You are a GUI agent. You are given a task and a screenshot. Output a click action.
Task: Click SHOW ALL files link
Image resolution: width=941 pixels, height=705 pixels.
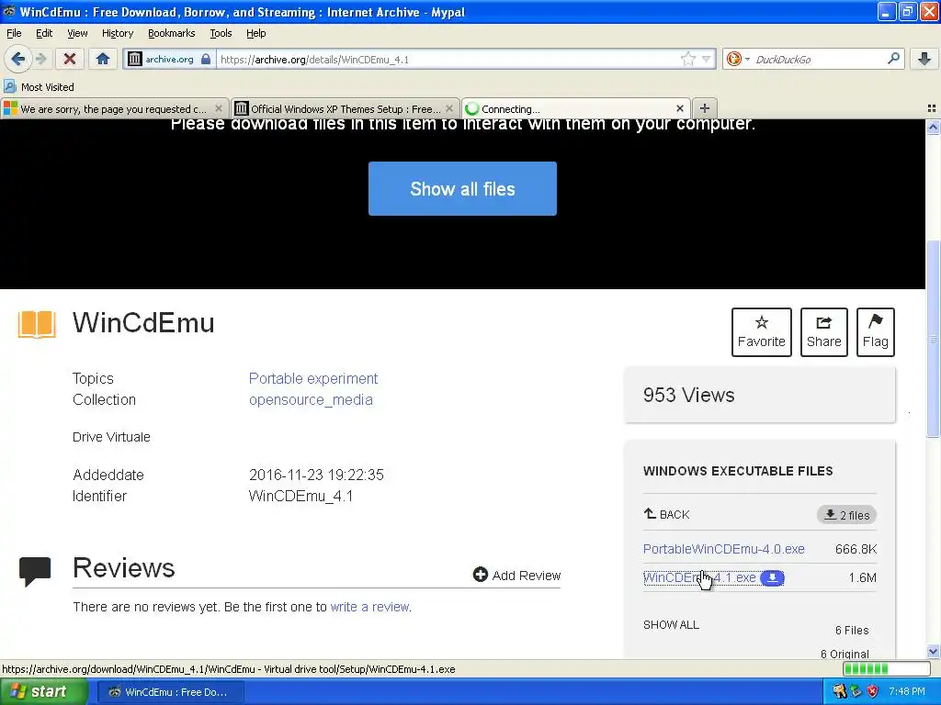(x=671, y=624)
